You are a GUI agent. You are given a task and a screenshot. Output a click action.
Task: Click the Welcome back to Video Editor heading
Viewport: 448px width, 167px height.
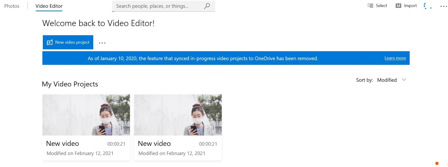tap(98, 23)
